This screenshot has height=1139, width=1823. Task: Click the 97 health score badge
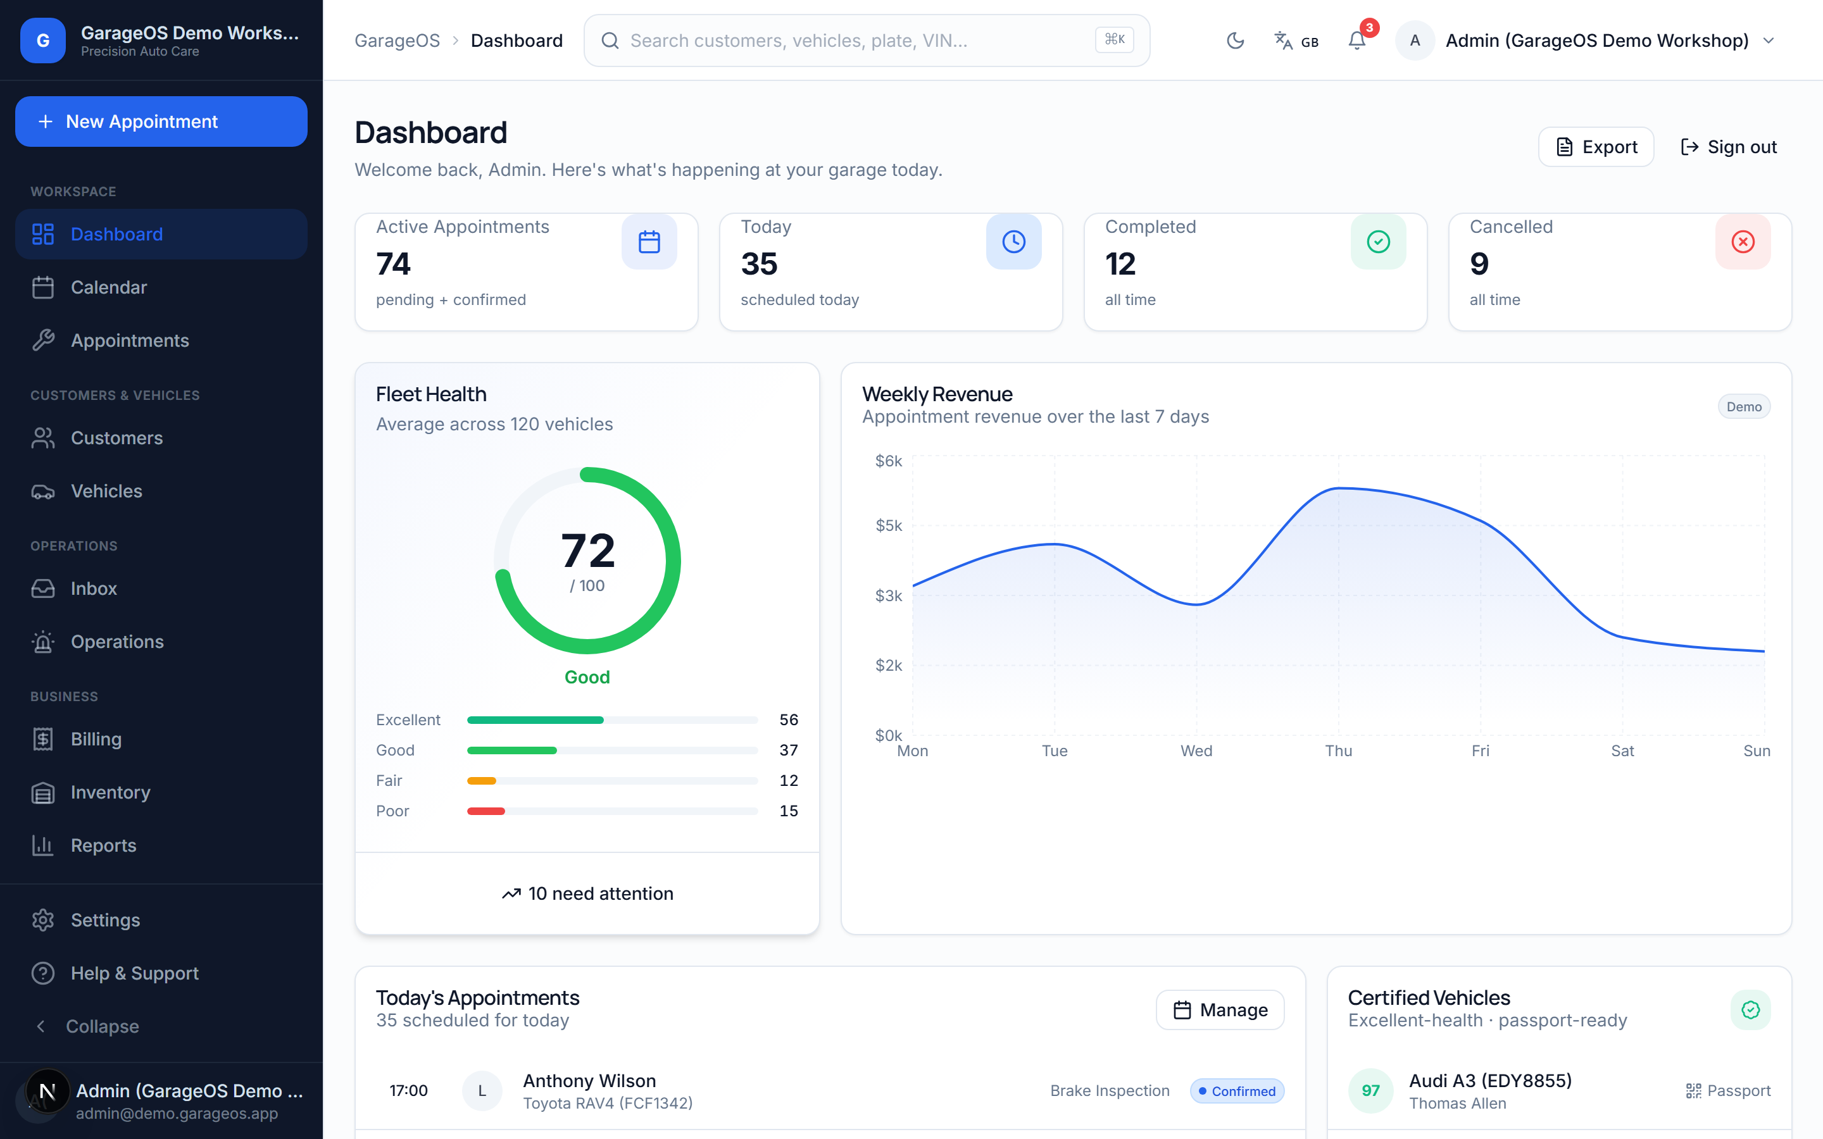coord(1370,1091)
